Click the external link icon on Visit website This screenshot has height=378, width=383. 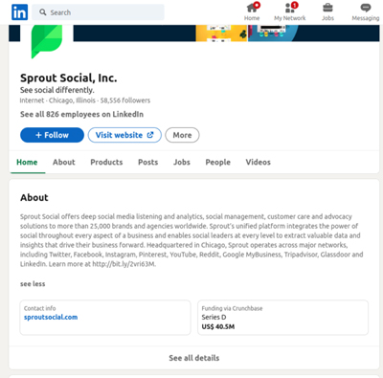pos(150,135)
